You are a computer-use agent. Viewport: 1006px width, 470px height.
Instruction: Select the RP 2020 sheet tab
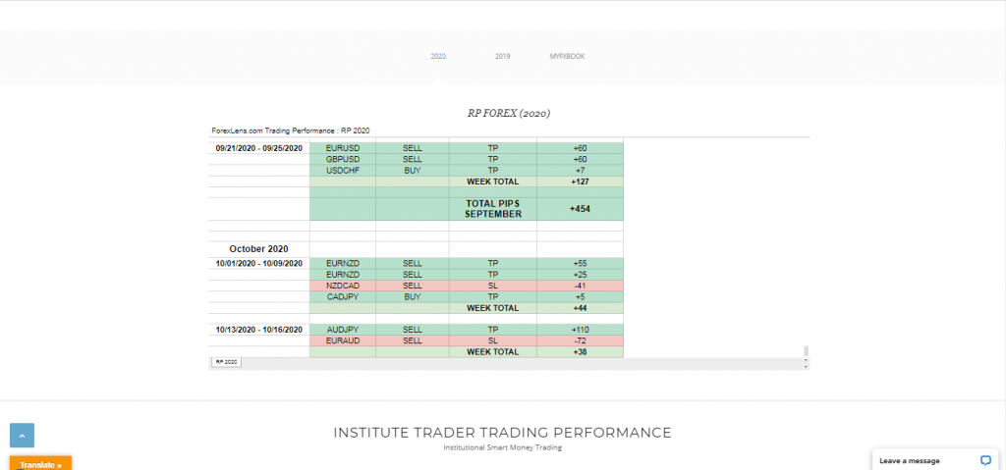coord(226,362)
